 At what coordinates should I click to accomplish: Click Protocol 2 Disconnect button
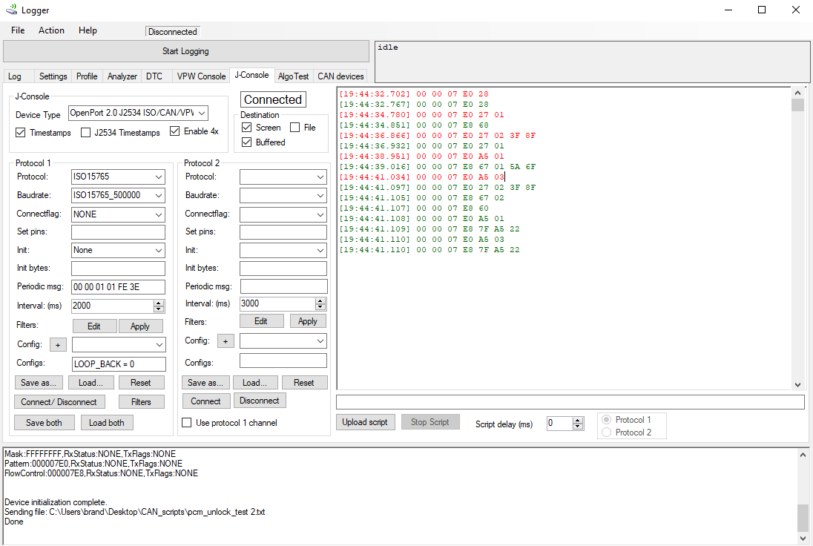(259, 401)
